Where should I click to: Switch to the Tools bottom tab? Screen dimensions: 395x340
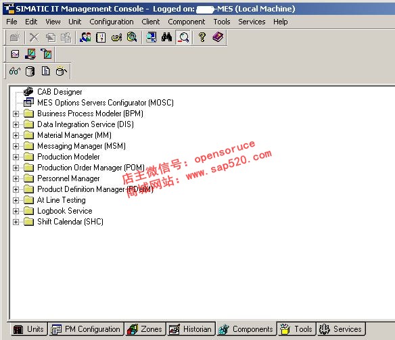pyautogui.click(x=296, y=329)
